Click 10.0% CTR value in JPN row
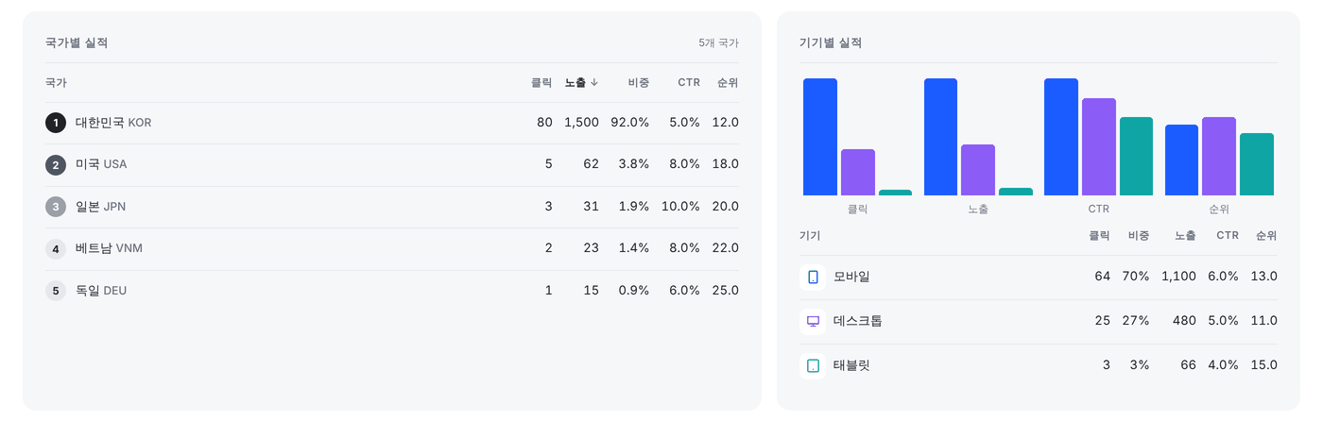This screenshot has width=1323, height=421. pyautogui.click(x=680, y=207)
